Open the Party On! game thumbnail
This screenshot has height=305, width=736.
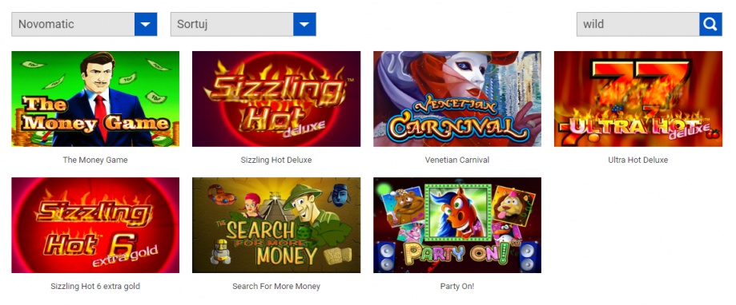(457, 225)
